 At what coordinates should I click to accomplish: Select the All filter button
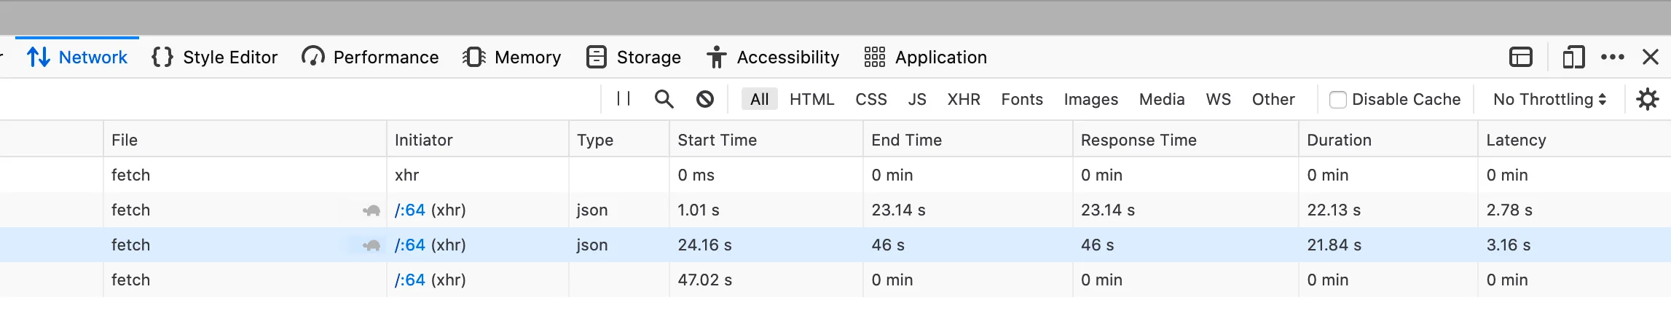[x=759, y=99]
